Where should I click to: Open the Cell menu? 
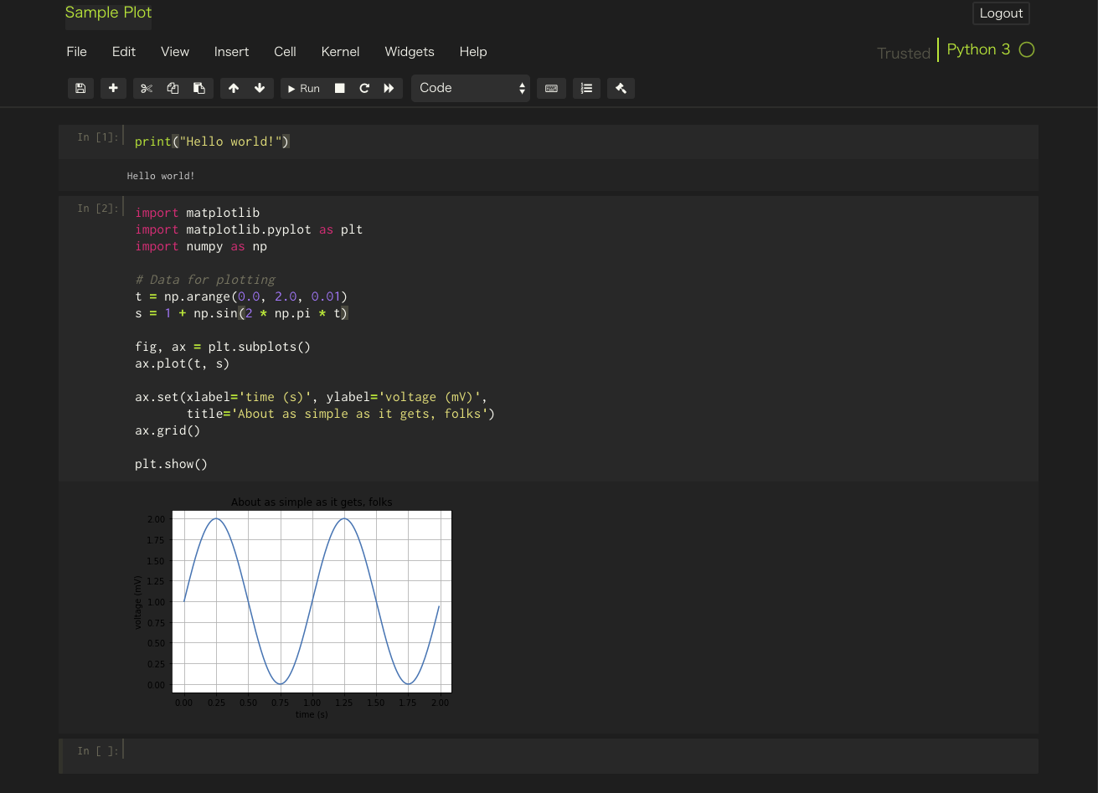pos(285,52)
